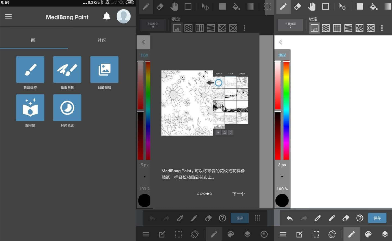Enable parallel-lines snap on the right screen

326,28
